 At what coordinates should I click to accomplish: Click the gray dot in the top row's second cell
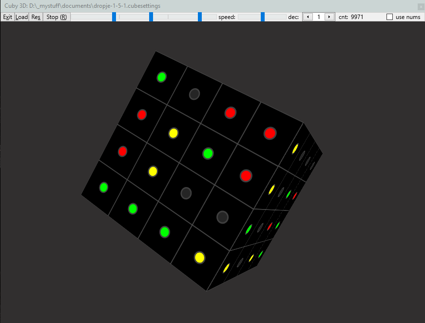pyautogui.click(x=194, y=94)
